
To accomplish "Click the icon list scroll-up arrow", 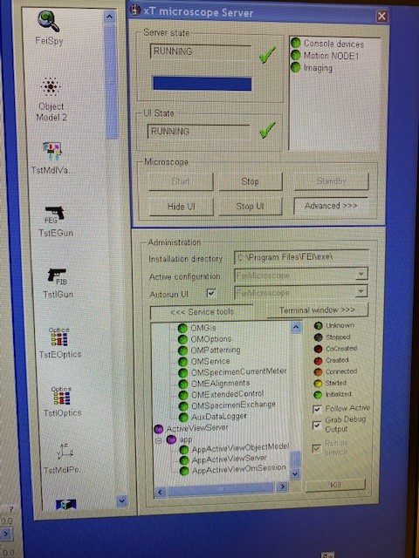I will pyautogui.click(x=109, y=17).
